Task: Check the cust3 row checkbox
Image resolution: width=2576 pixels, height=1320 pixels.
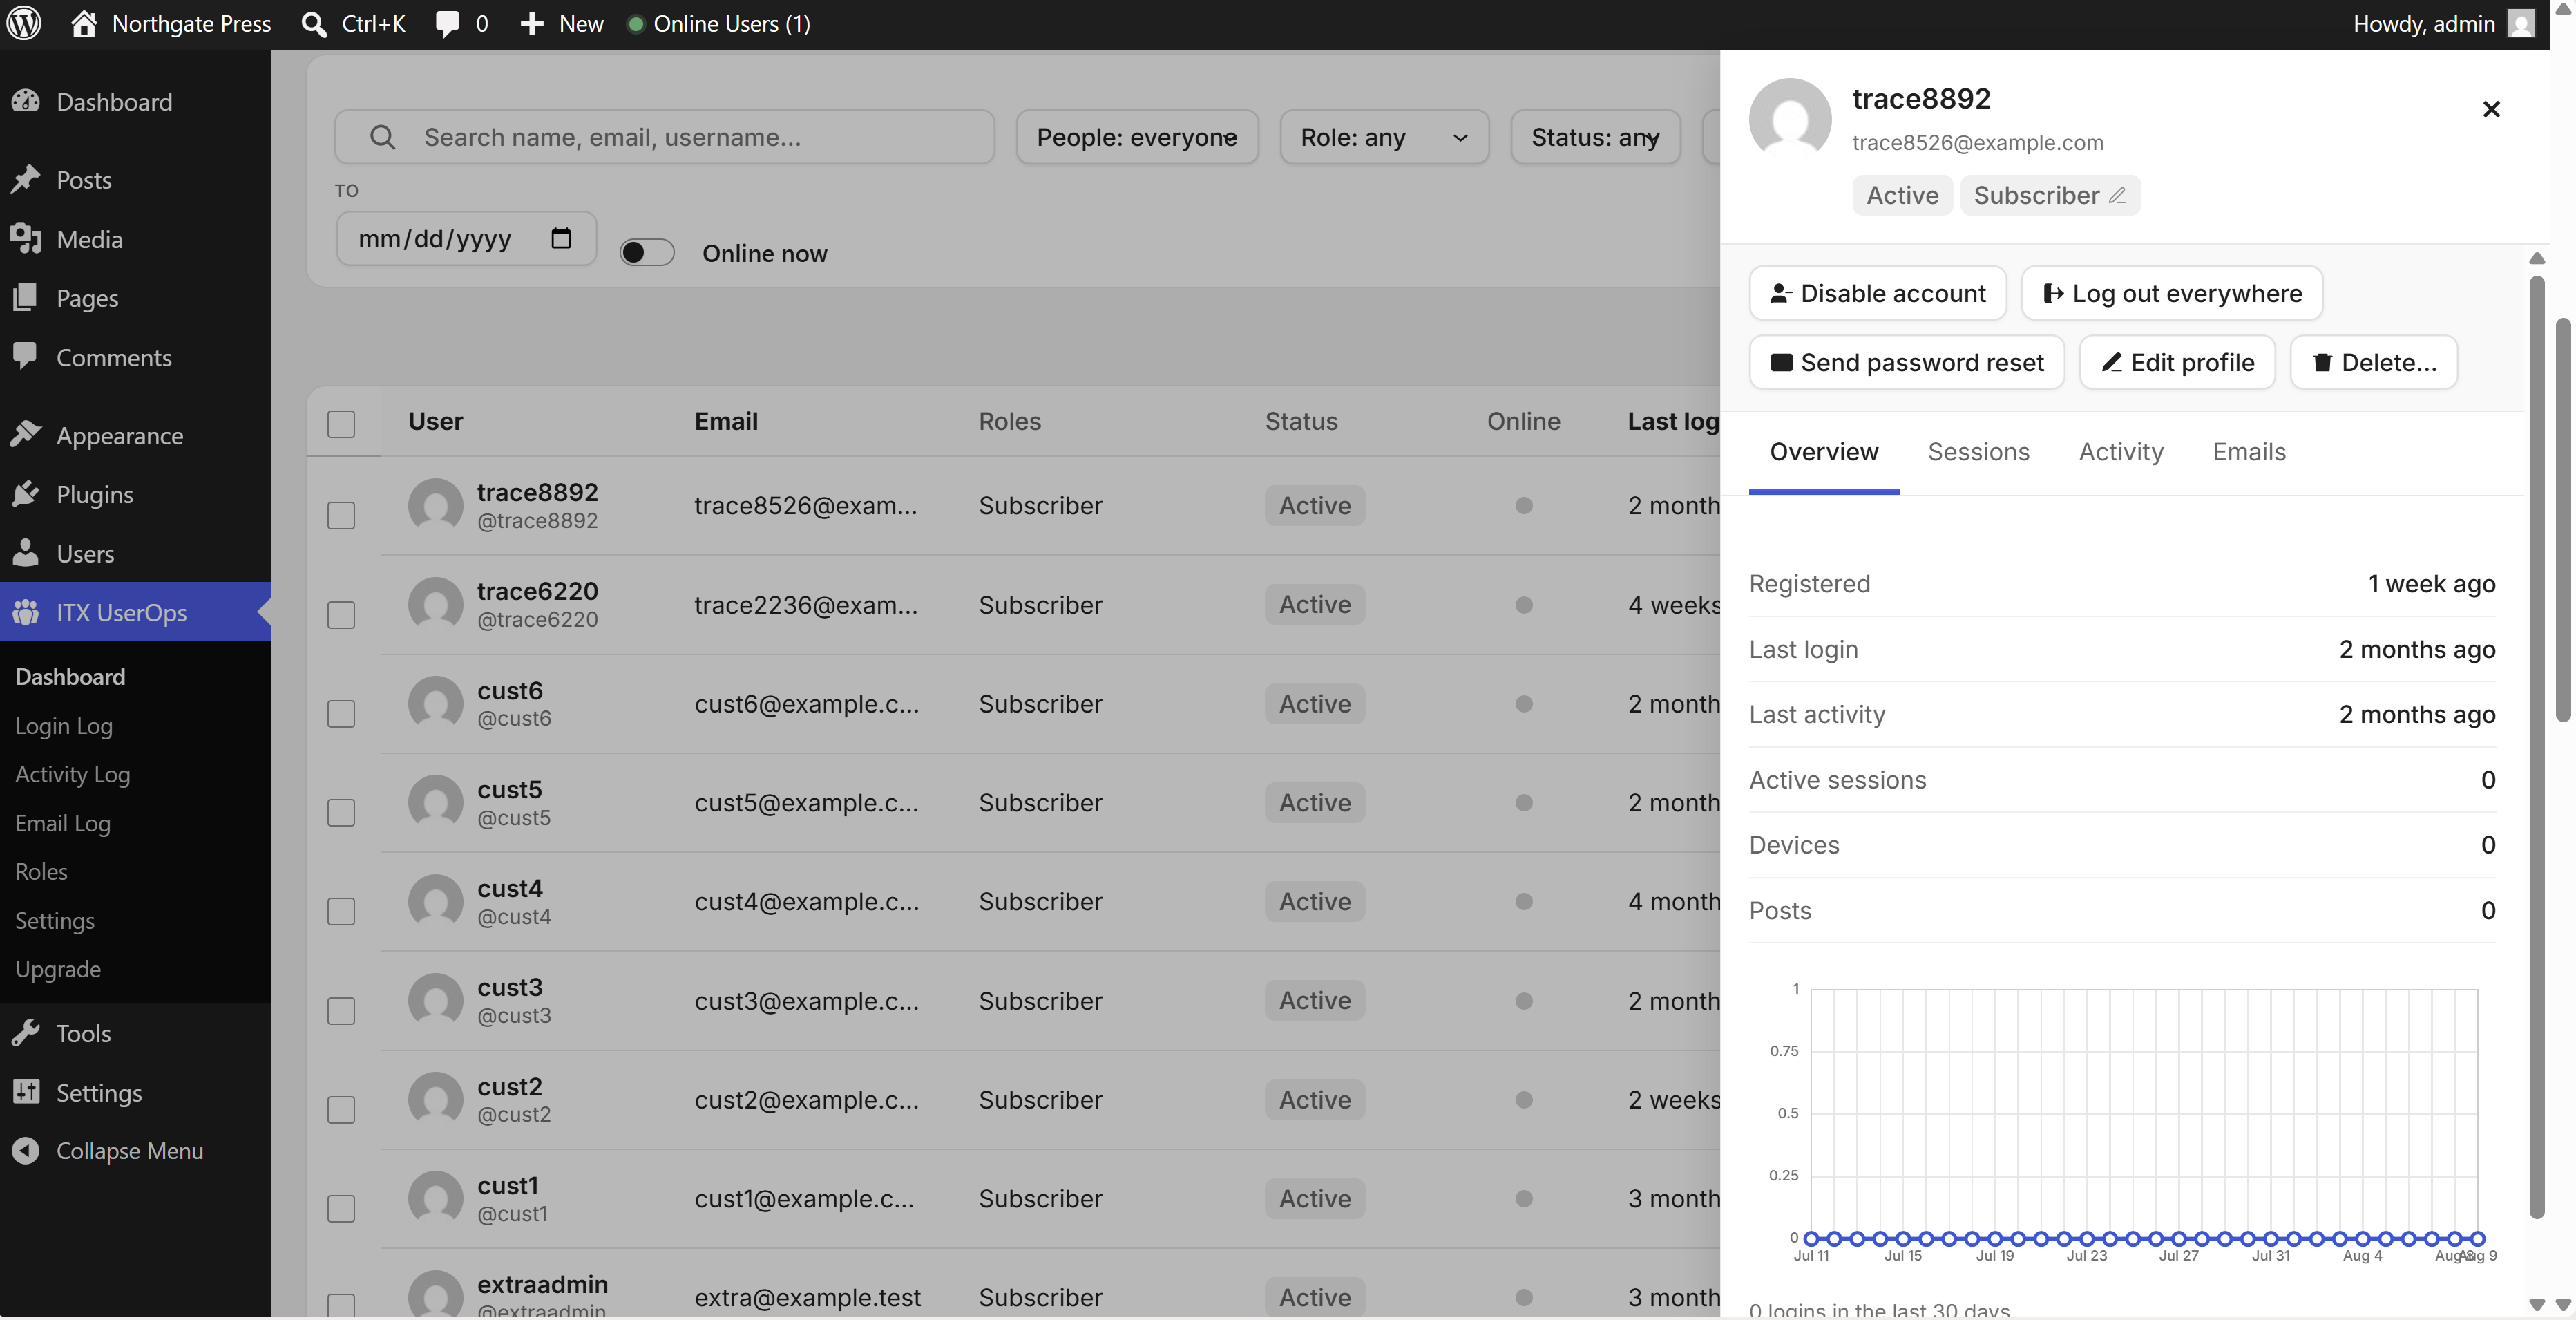Action: [341, 1011]
